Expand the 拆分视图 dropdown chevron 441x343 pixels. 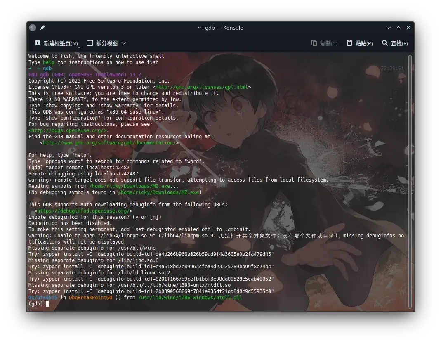coord(124,43)
